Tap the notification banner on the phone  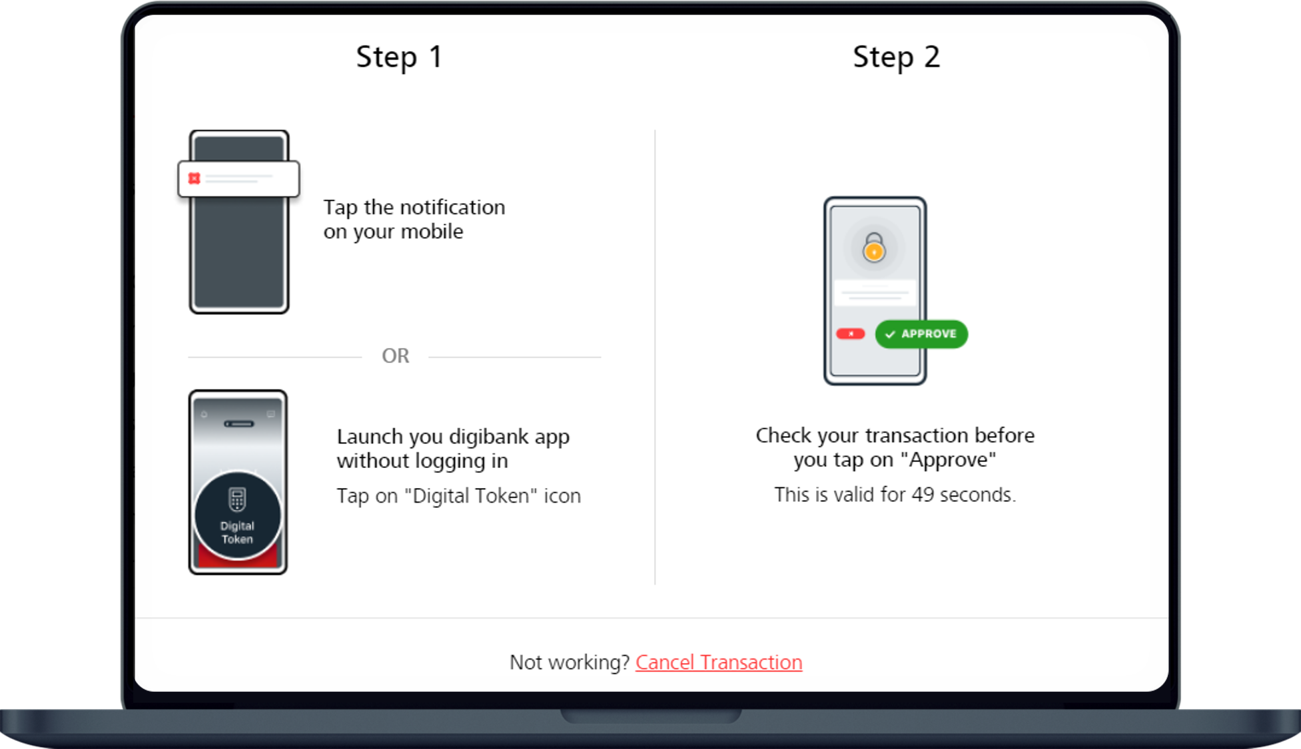[x=238, y=178]
